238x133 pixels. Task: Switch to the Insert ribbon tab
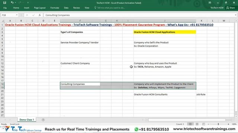(x=26, y=8)
